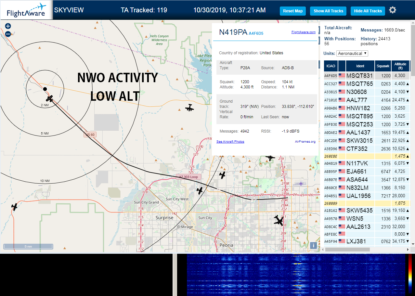Image resolution: width=415 pixels, height=296 pixels.
Task: Open the Units Aeronautical dropdown
Action: click(x=352, y=53)
